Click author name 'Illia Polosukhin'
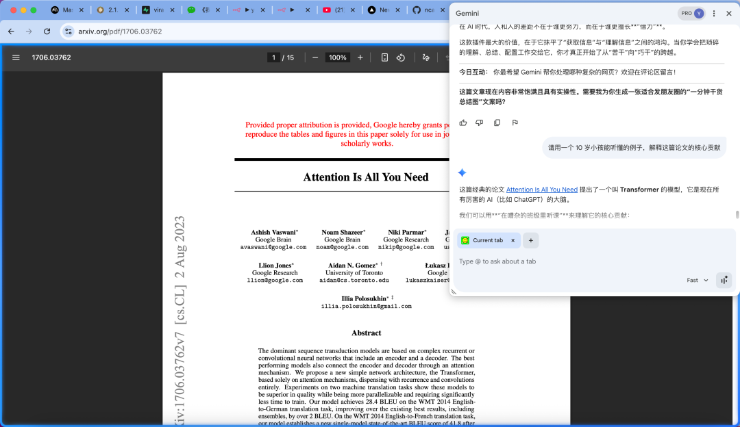 [365, 299]
